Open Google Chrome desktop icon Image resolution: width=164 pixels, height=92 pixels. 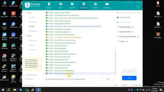(4, 57)
